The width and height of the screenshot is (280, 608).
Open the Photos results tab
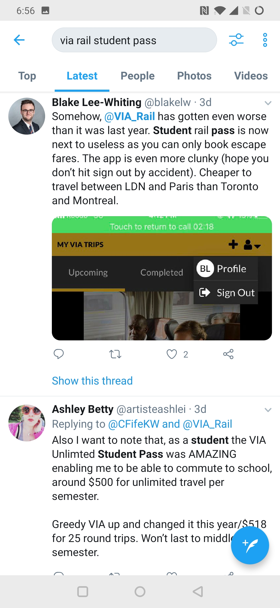(194, 76)
